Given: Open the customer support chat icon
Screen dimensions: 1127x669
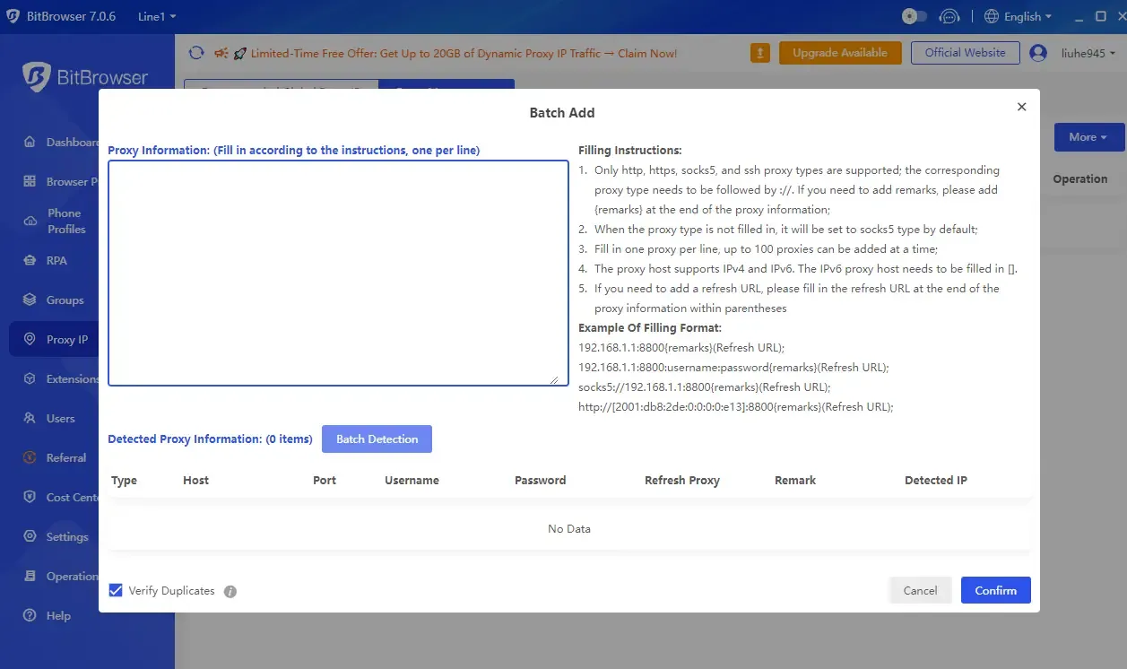Looking at the screenshot, I should coord(949,16).
